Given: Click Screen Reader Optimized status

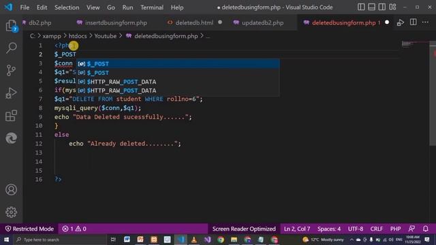Looking at the screenshot, I should pos(244,229).
